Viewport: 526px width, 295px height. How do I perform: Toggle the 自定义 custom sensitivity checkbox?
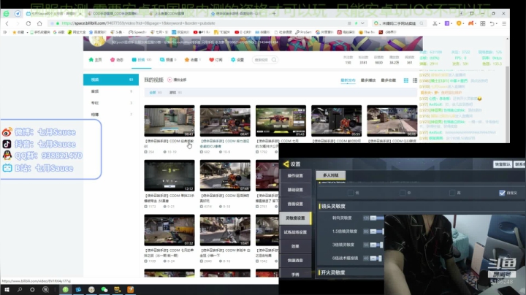pos(502,193)
